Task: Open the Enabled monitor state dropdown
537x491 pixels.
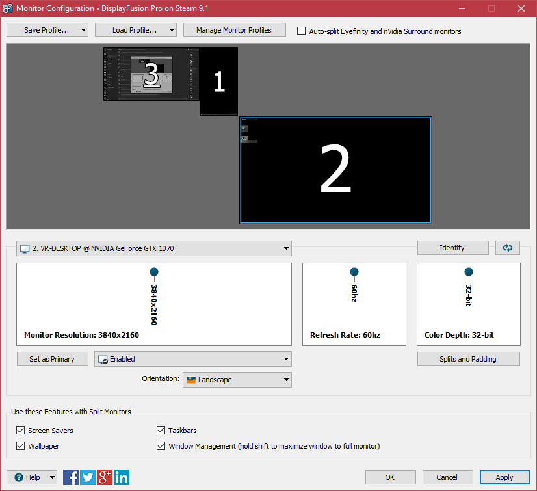Action: (x=192, y=359)
